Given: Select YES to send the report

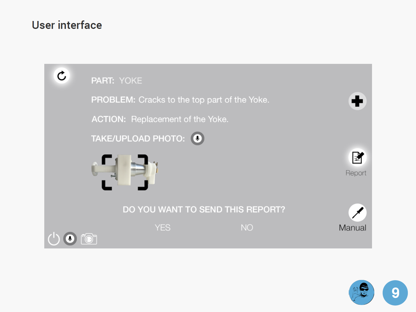Looking at the screenshot, I should [x=163, y=228].
